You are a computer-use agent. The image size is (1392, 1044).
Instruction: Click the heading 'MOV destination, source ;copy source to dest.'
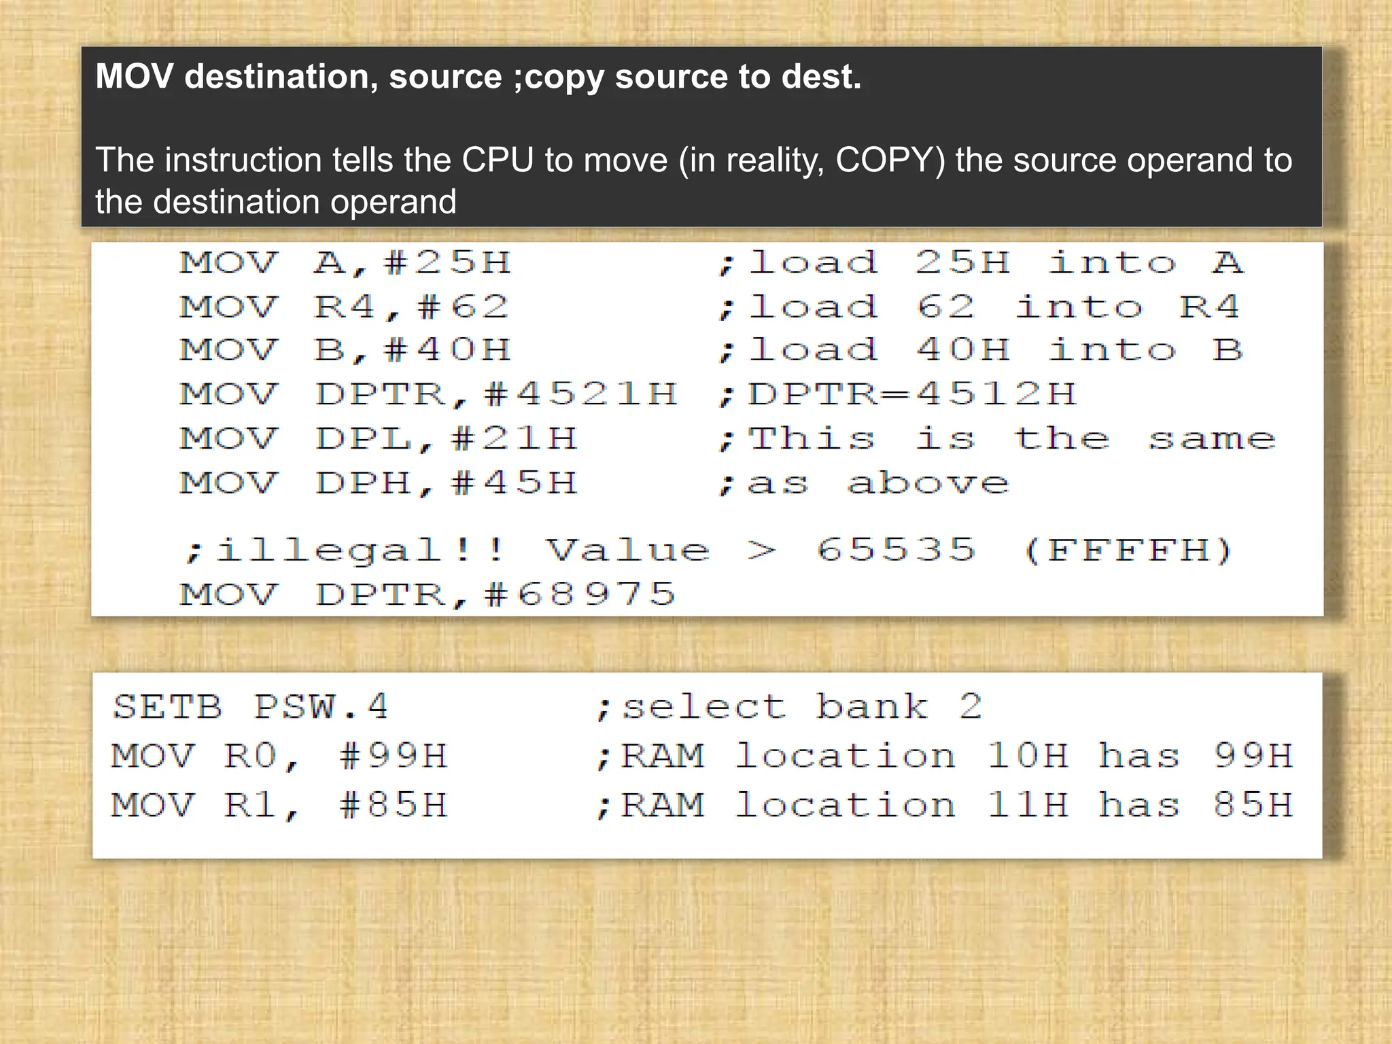click(478, 77)
